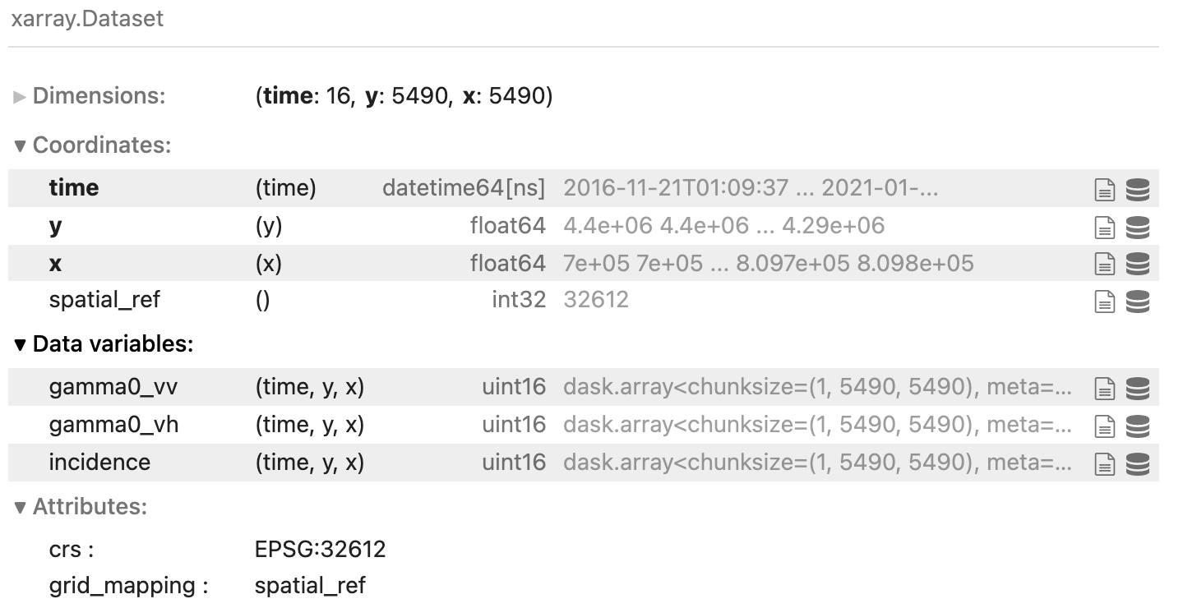Open attributes for gamma0_vh variable
This screenshot has height=608, width=1197.
point(1107,425)
